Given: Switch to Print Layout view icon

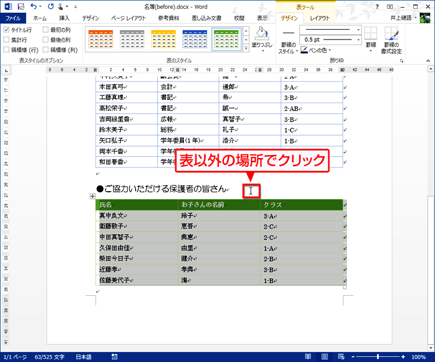Looking at the screenshot, I should tap(325, 356).
